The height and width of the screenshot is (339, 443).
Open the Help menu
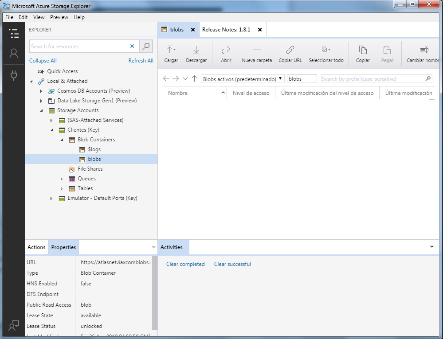pyautogui.click(x=79, y=17)
